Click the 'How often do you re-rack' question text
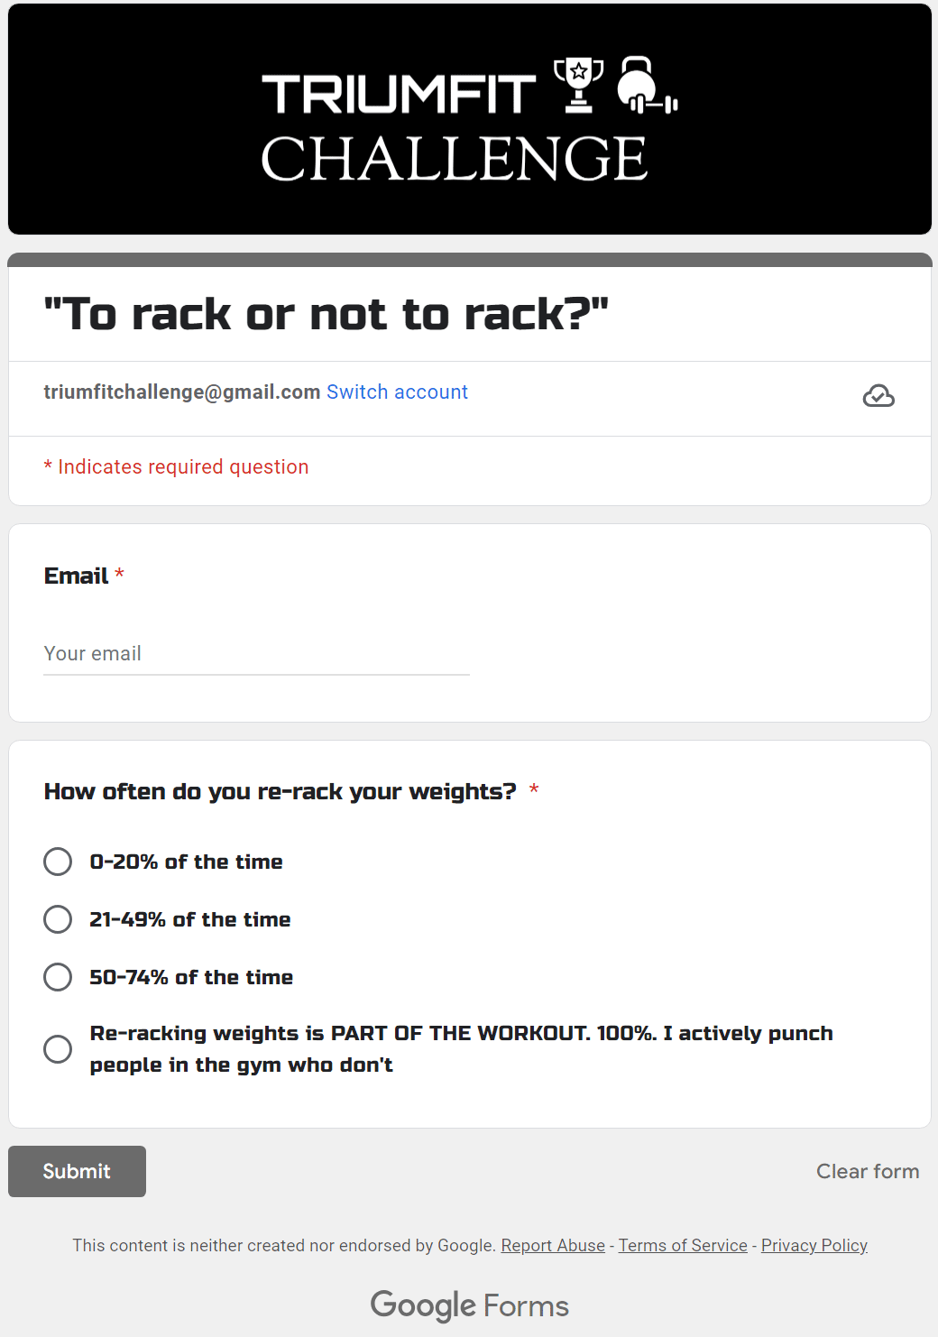This screenshot has width=938, height=1337. coord(280,791)
